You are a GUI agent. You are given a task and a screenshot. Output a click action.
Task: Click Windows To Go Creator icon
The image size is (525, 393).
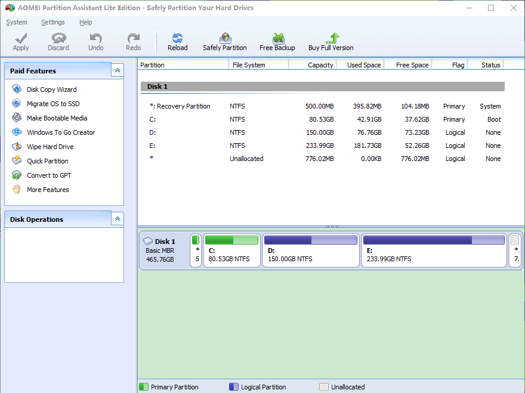tap(17, 132)
